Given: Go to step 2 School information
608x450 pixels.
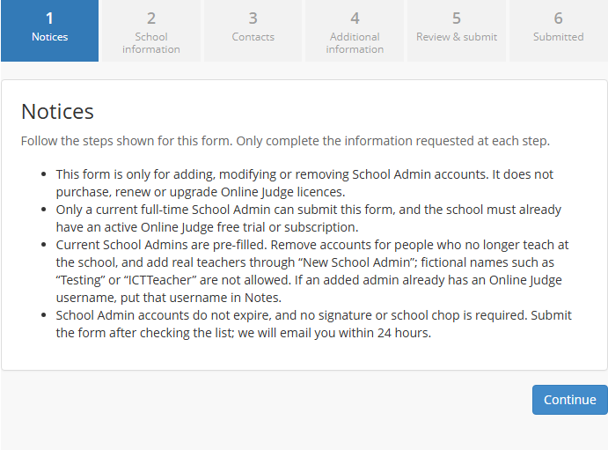Looking at the screenshot, I should pos(151,31).
